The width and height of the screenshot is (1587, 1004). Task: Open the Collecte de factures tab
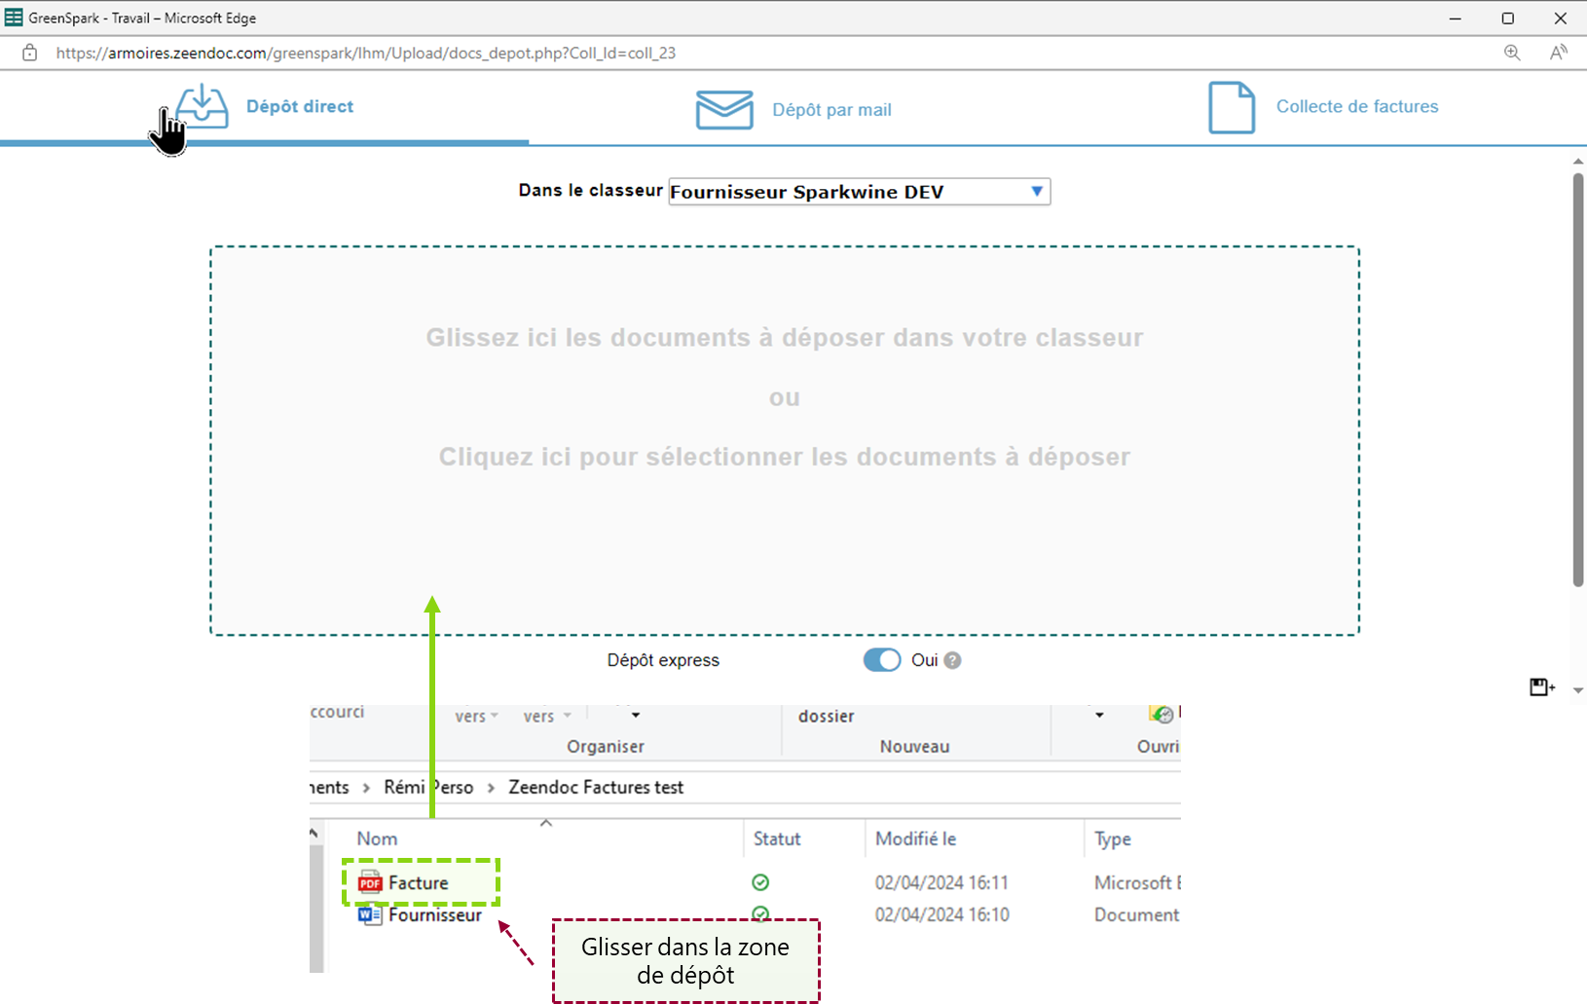tap(1356, 107)
